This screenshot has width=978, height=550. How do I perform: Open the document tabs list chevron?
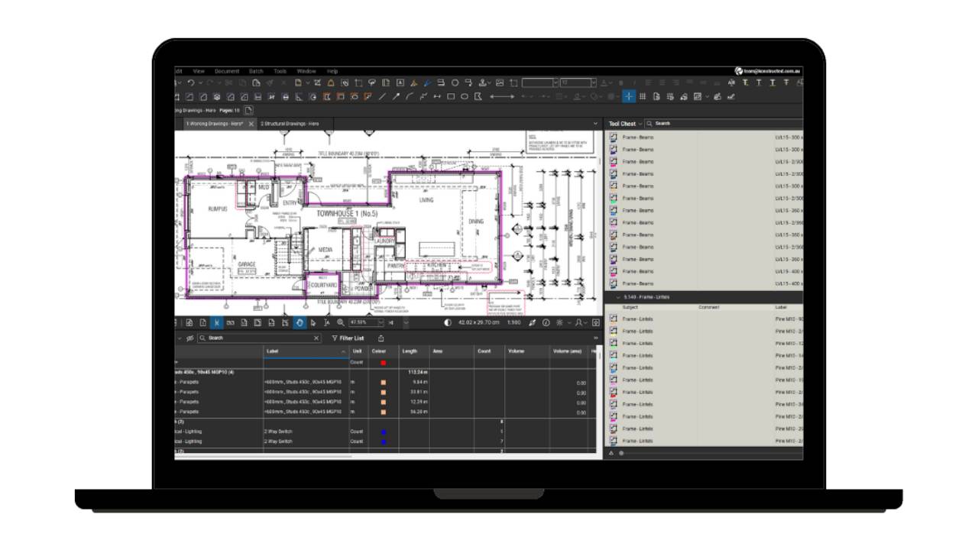(596, 124)
